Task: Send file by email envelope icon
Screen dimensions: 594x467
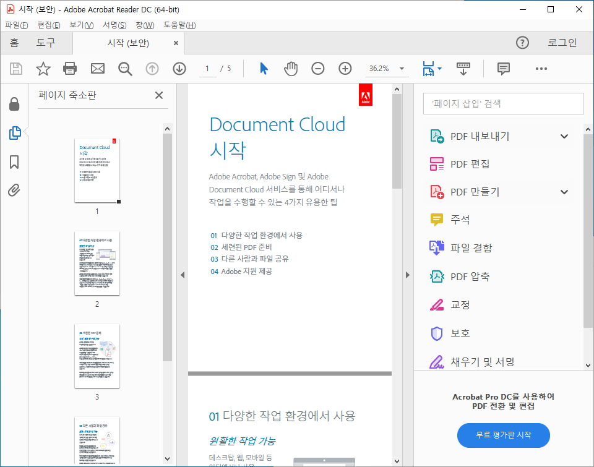Action: (x=98, y=69)
